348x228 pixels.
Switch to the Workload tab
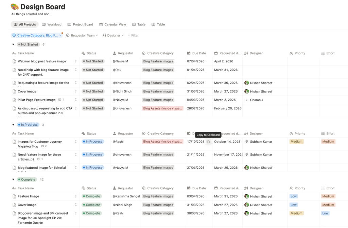pyautogui.click(x=52, y=24)
